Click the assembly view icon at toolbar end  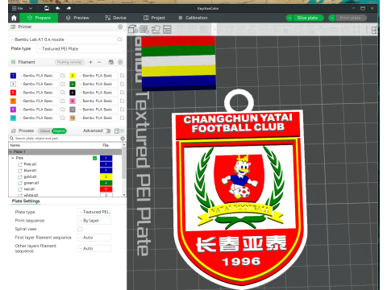pos(375,30)
